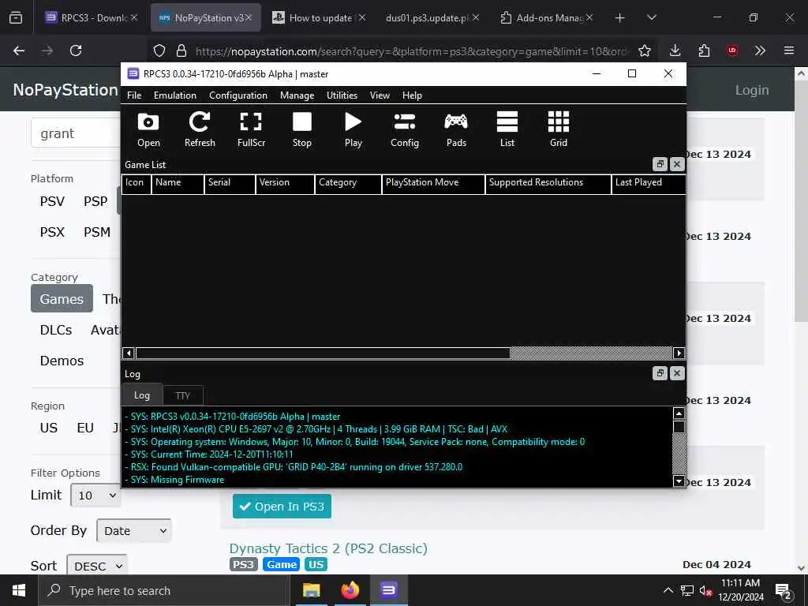Open Pads controller settings

(456, 129)
